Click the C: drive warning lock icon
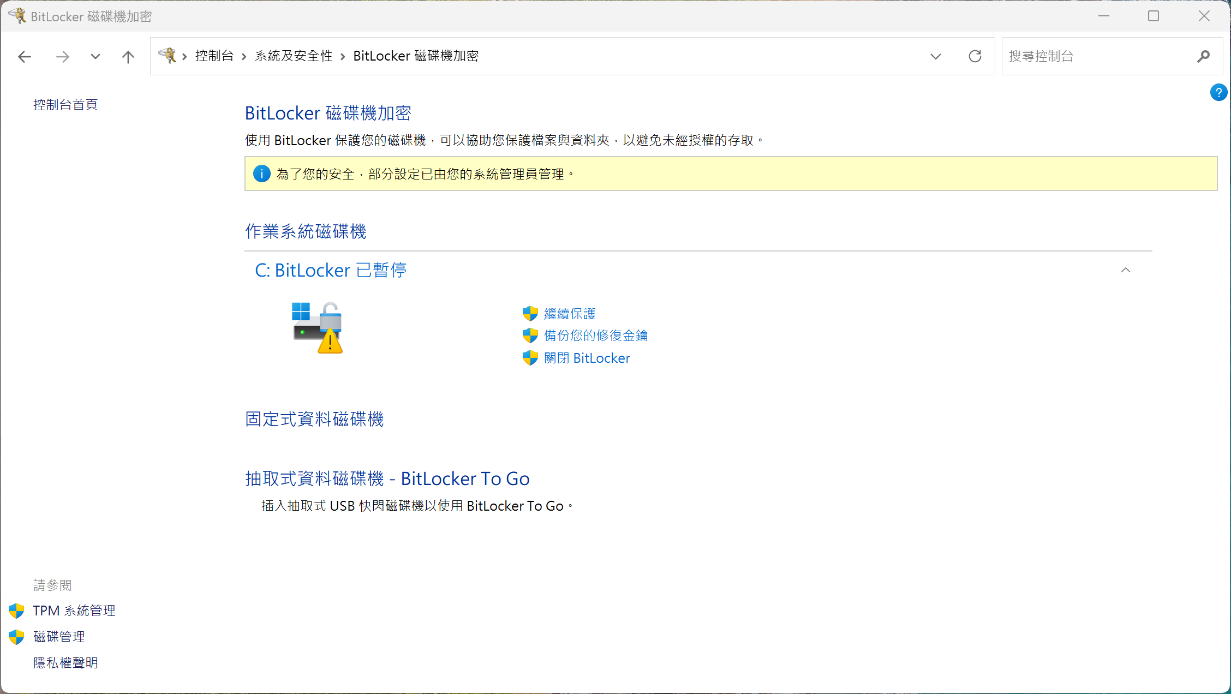1231x694 pixels. coord(318,327)
